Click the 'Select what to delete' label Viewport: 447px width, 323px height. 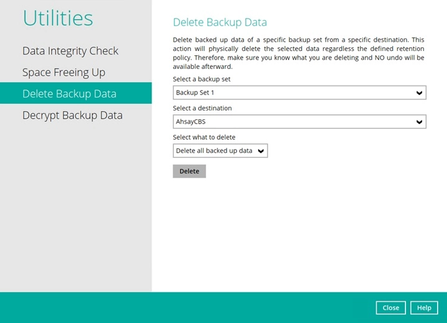(x=204, y=137)
